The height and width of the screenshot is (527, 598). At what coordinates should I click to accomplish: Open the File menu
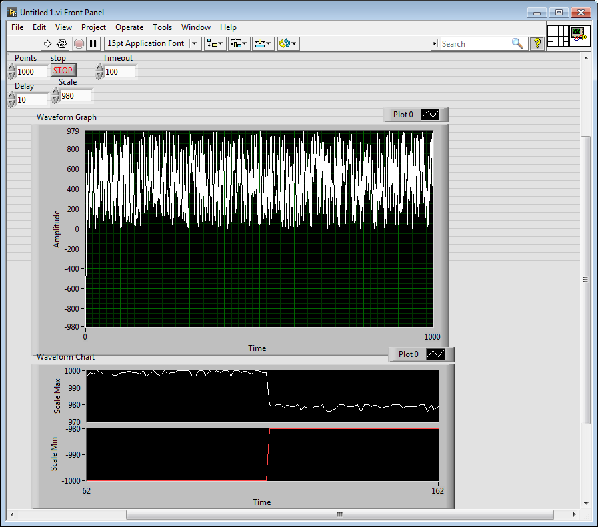tap(17, 27)
